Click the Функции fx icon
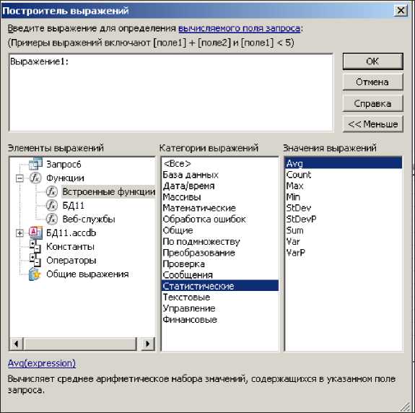This screenshot has width=415, height=413. point(35,178)
